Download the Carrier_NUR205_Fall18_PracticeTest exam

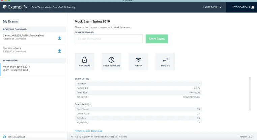[60, 38]
